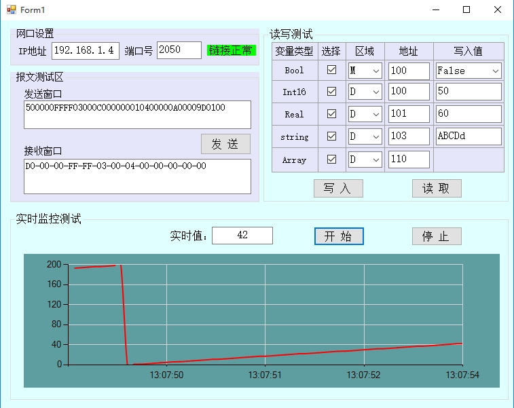Minimize the Form1 window
Viewport: 514px width, 408px height.
(436, 10)
